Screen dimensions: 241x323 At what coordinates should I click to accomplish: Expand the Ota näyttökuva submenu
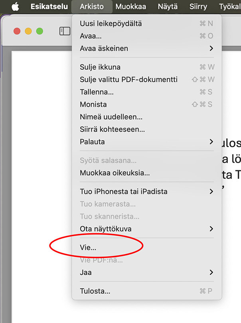[x=106, y=229]
